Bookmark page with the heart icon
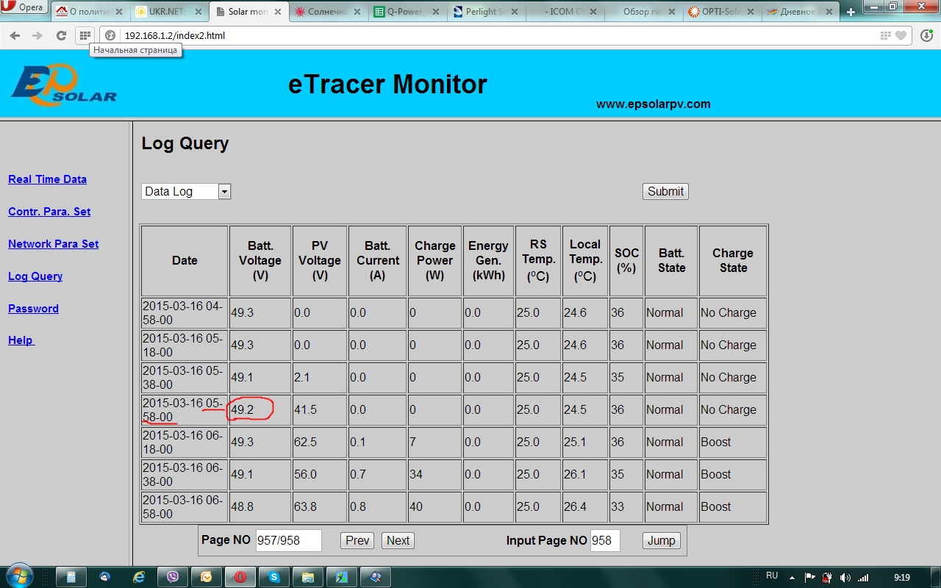 tap(901, 35)
